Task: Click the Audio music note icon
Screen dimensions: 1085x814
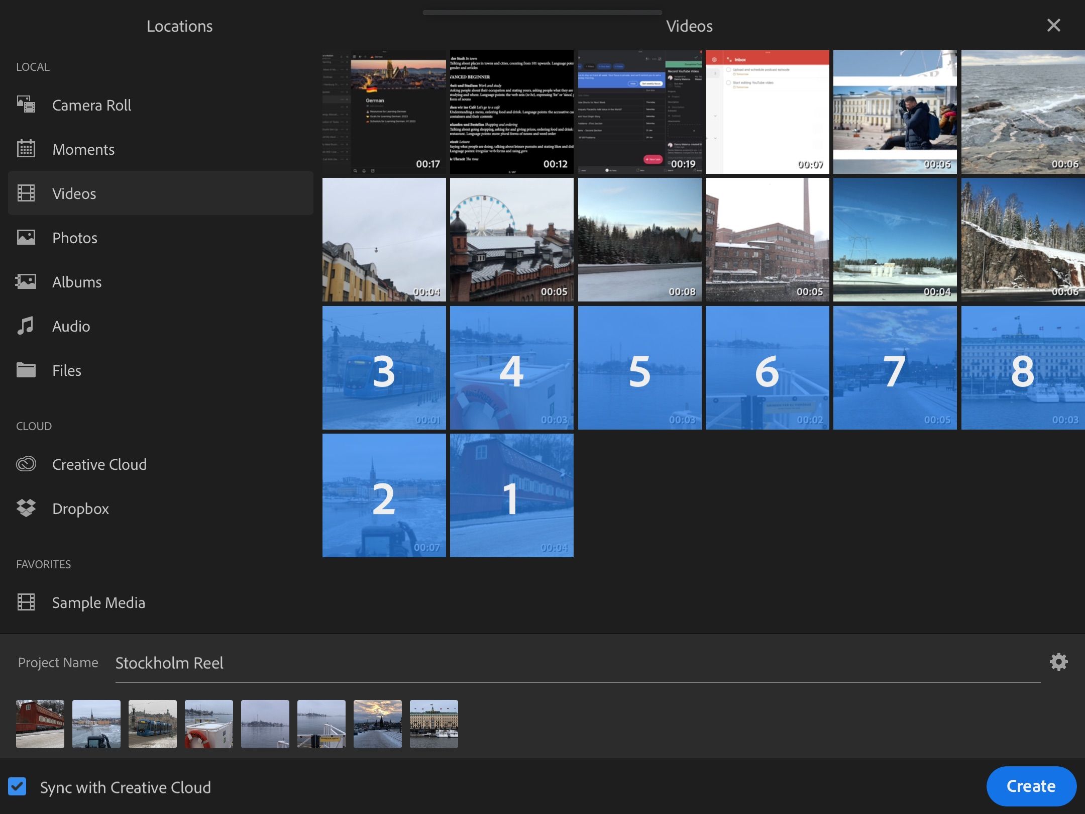Action: [x=26, y=326]
